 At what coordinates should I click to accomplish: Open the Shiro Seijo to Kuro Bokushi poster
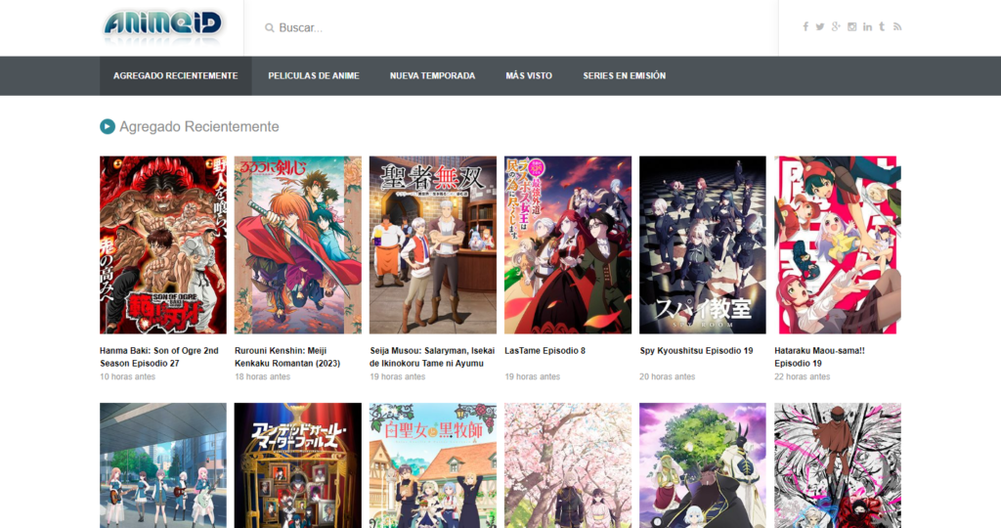[x=433, y=465]
